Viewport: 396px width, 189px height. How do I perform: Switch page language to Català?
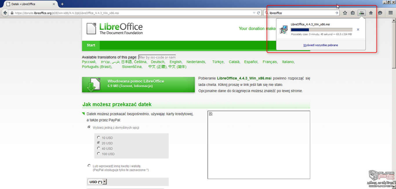(234, 62)
